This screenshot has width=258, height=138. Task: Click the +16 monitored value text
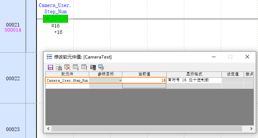point(58,32)
